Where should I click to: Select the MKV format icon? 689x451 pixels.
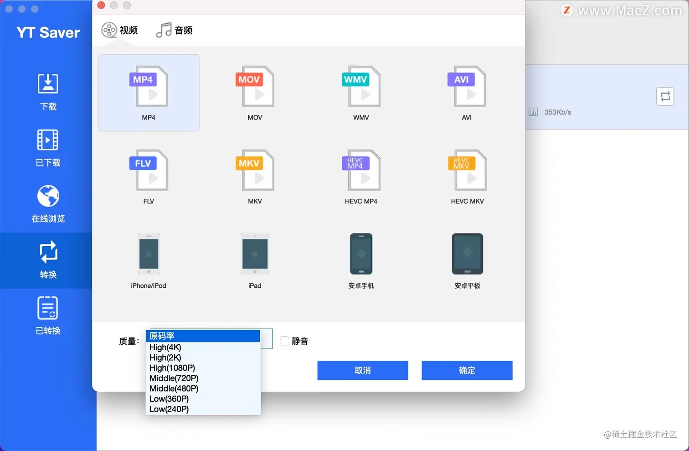point(255,170)
